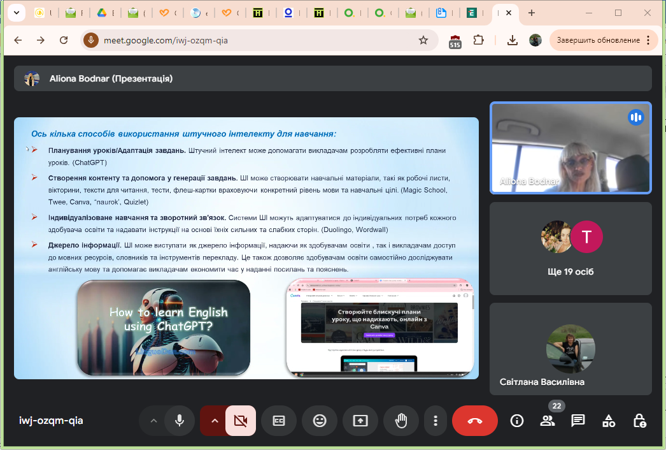Toggle closed captions
Viewport: 666px width, 450px height.
[x=279, y=421]
